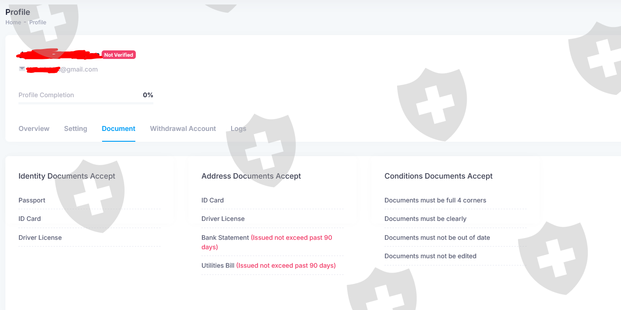
Task: Click the Utilities Bill address document entry
Action: pos(218,265)
